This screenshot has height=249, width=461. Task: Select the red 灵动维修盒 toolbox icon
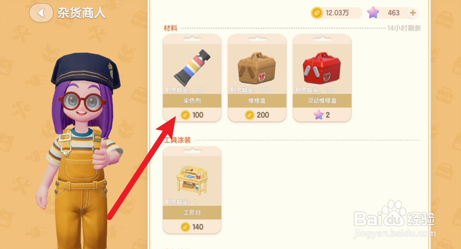[322, 68]
